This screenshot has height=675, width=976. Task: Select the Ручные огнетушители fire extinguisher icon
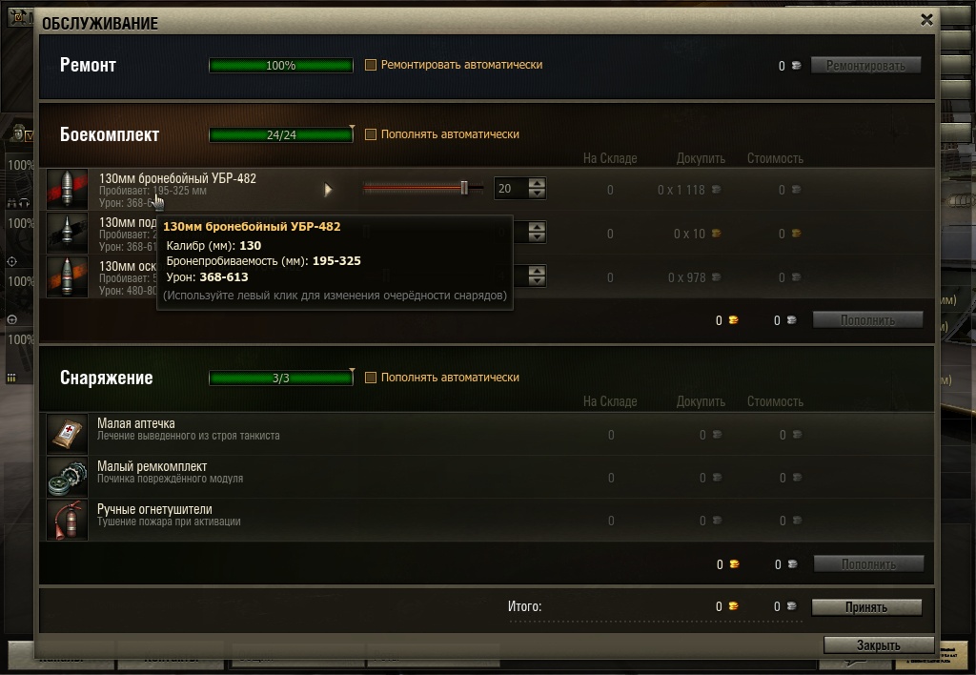(68, 520)
